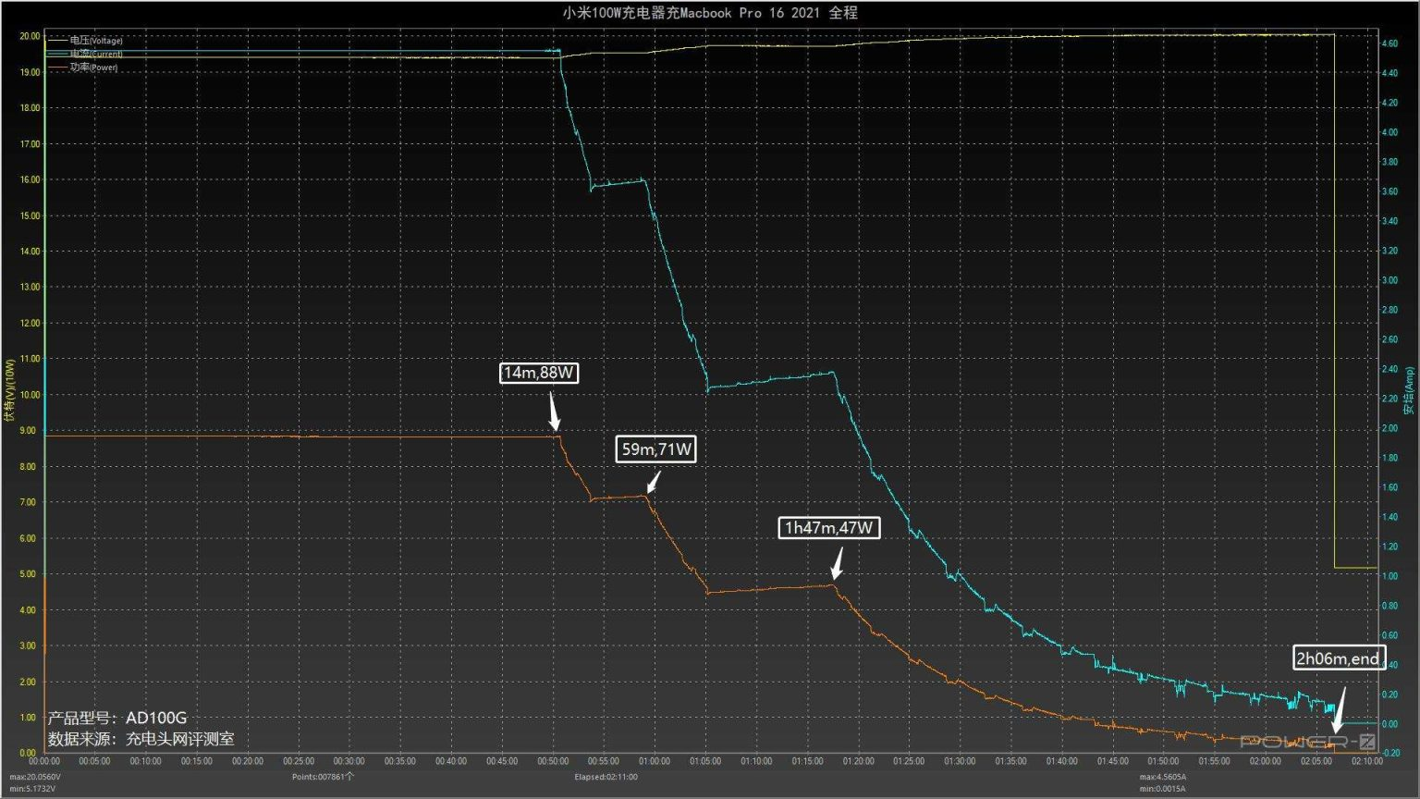
Task: Choose the 00:50:00 time axis label
Action: pyautogui.click(x=553, y=761)
